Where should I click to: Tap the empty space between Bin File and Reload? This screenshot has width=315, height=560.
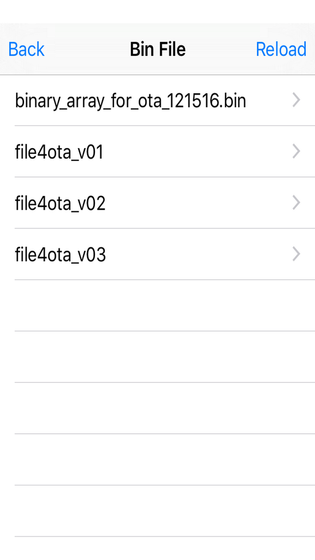(220, 49)
